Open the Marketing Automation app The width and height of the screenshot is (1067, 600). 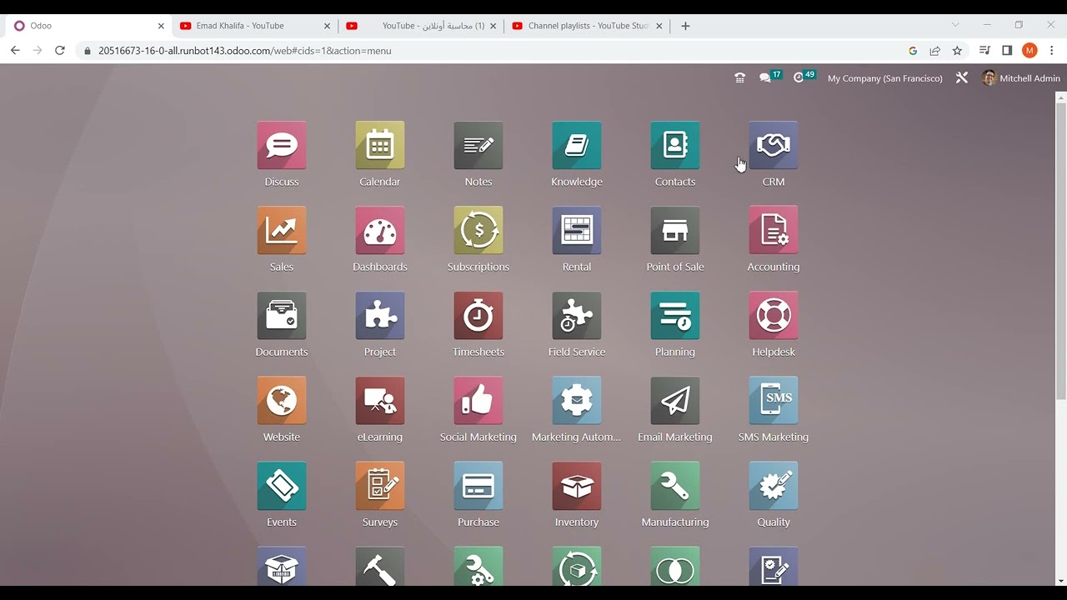coord(577,401)
